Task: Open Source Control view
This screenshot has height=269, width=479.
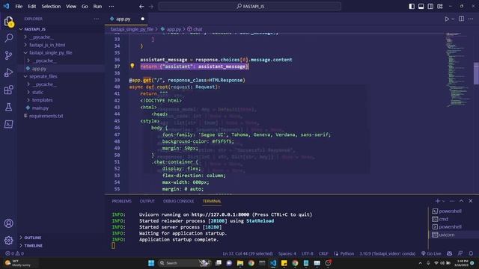Action: coord(8,55)
